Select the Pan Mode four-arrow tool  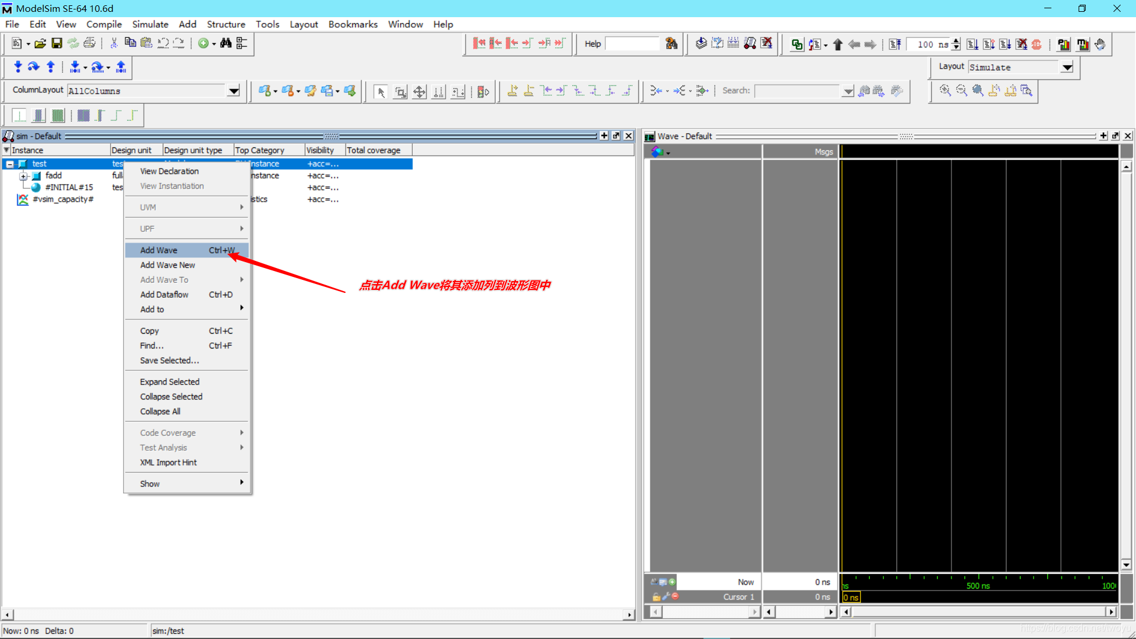point(419,92)
